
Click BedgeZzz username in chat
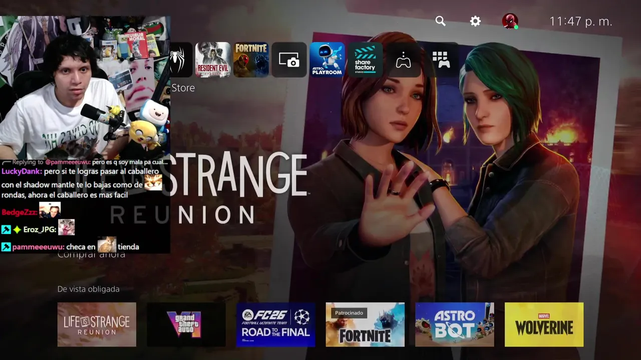(19, 212)
